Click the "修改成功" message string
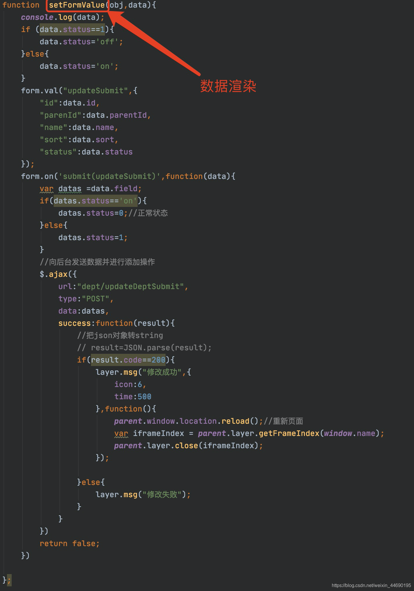 pyautogui.click(x=162, y=372)
